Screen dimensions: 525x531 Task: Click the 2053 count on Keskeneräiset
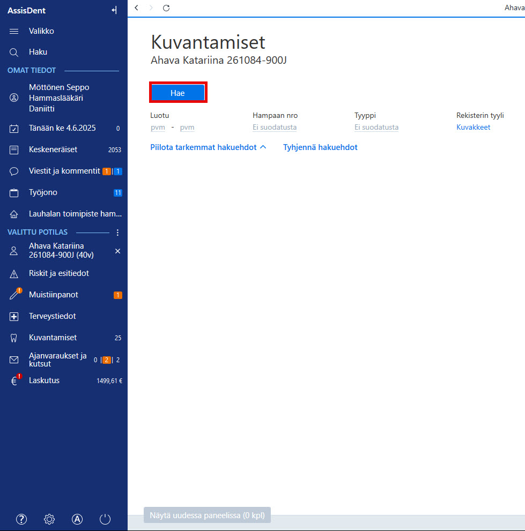pyautogui.click(x=115, y=150)
